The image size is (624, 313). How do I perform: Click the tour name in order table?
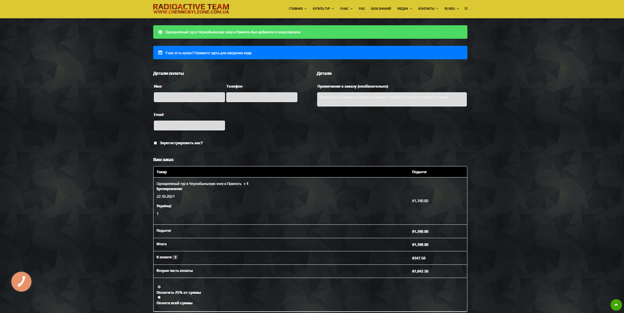coord(199,184)
